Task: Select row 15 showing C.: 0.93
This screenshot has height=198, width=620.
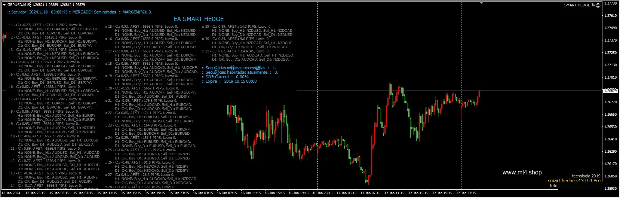Action: [x=141, y=27]
